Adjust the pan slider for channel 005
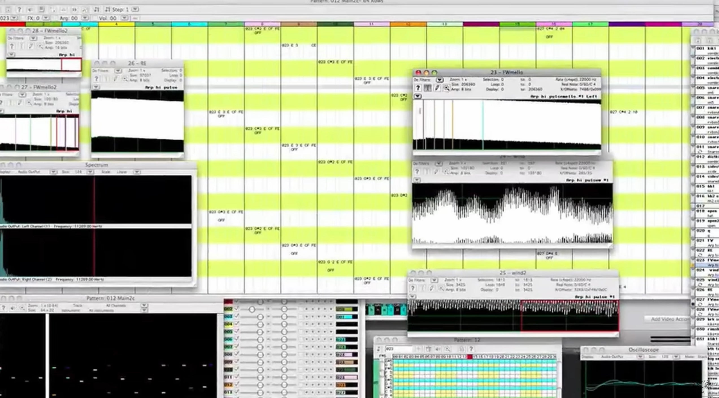Image resolution: width=719 pixels, height=398 pixels. point(284,332)
